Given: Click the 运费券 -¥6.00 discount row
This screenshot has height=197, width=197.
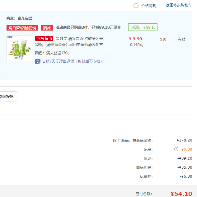Looking at the screenshot, I should [x=186, y=176].
